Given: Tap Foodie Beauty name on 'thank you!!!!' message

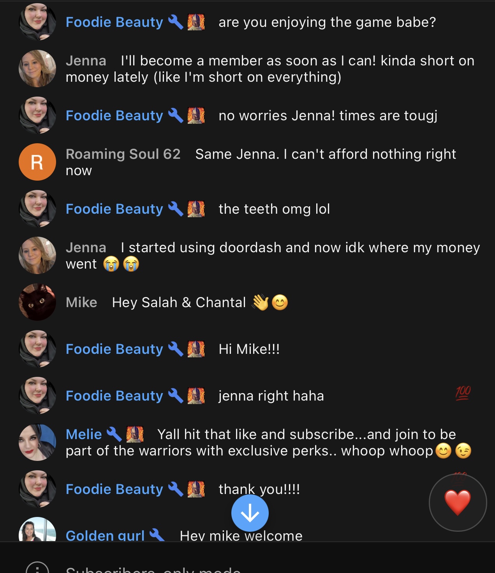Looking at the screenshot, I should point(115,489).
